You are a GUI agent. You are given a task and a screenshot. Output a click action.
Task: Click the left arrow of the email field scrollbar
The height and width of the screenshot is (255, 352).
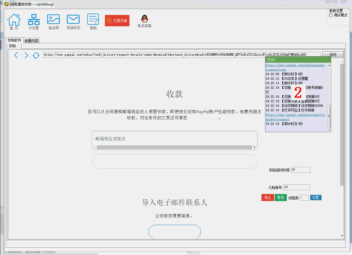point(94,147)
